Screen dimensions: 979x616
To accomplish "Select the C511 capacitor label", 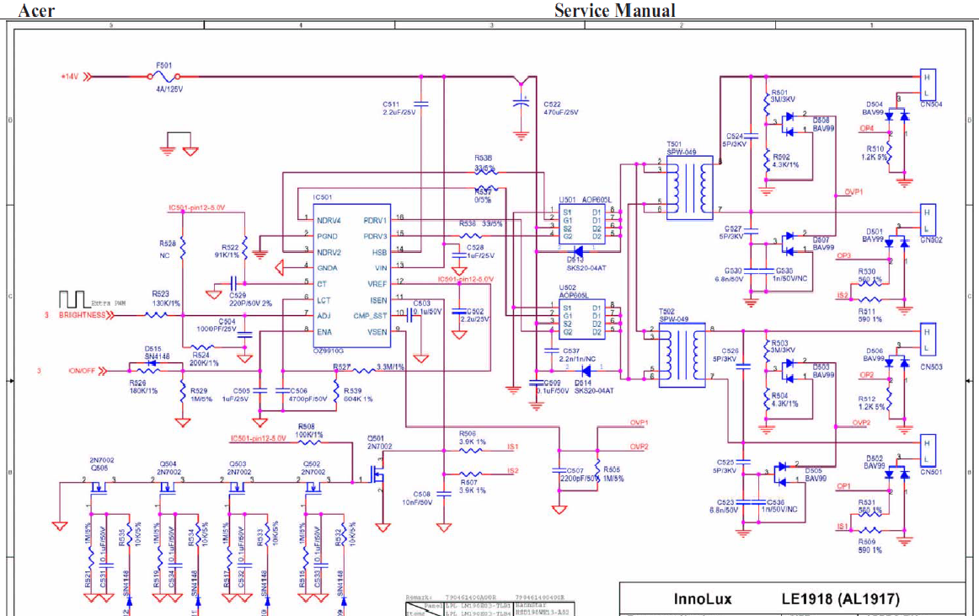I will pyautogui.click(x=391, y=104).
